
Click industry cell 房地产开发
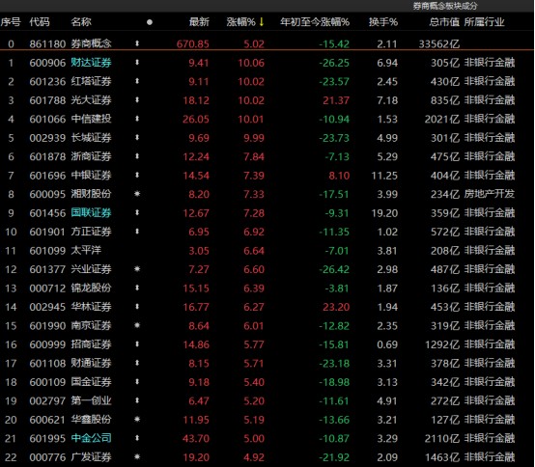(x=489, y=194)
